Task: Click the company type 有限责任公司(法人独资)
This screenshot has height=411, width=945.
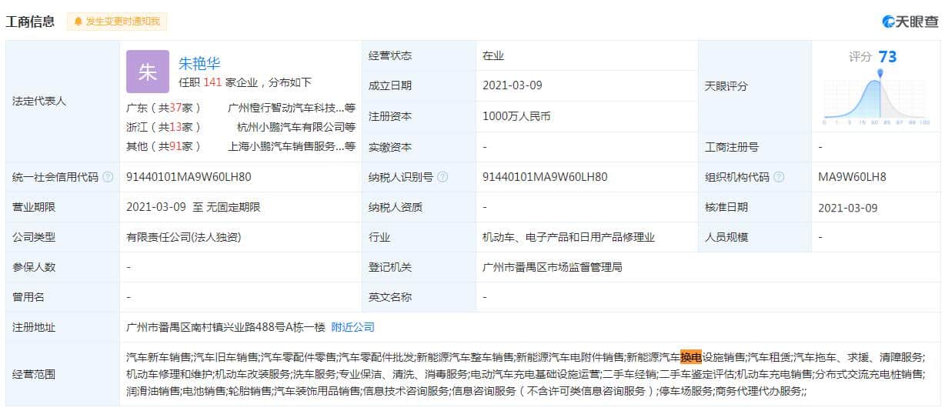Action: [x=184, y=237]
